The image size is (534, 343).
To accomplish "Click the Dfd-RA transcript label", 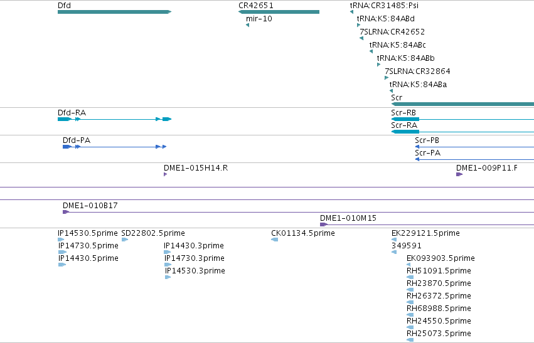I will (72, 113).
